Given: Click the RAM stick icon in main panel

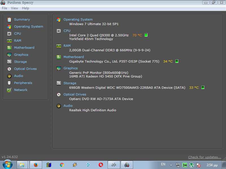Looking at the screenshot, I should [59, 46].
